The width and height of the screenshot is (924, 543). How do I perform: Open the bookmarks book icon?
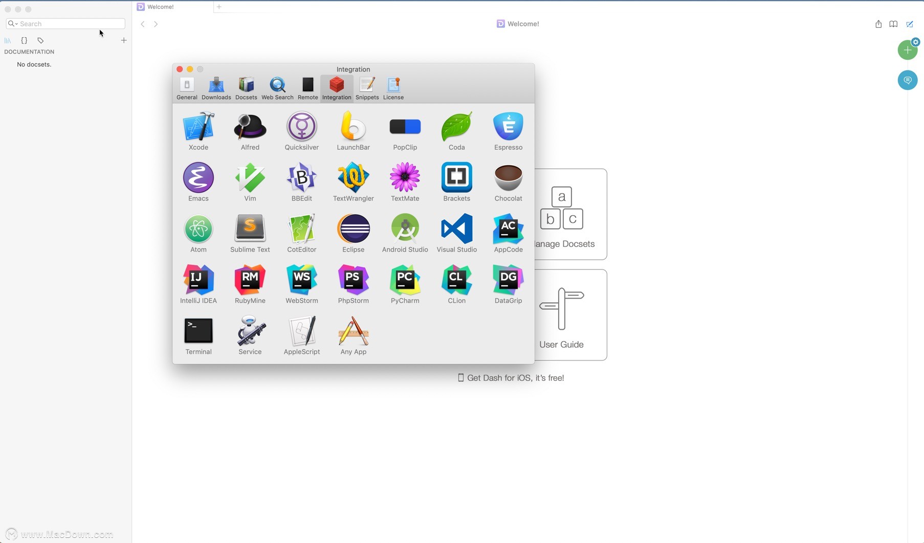pyautogui.click(x=893, y=24)
